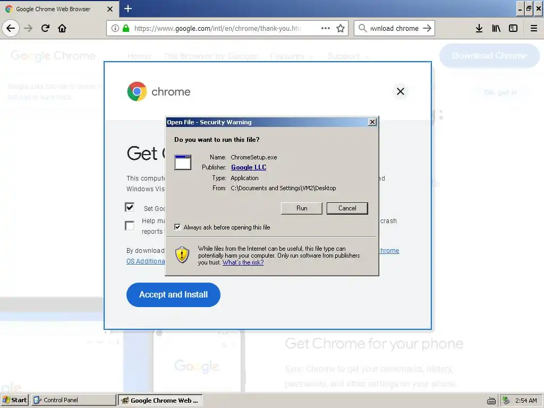
Task: Show site information icon in address bar
Action: [x=115, y=28]
